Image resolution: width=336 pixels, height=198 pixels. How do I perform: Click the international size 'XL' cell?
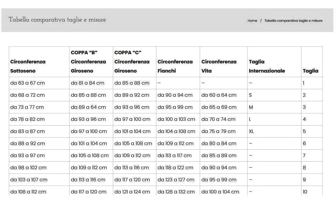[x=251, y=131]
